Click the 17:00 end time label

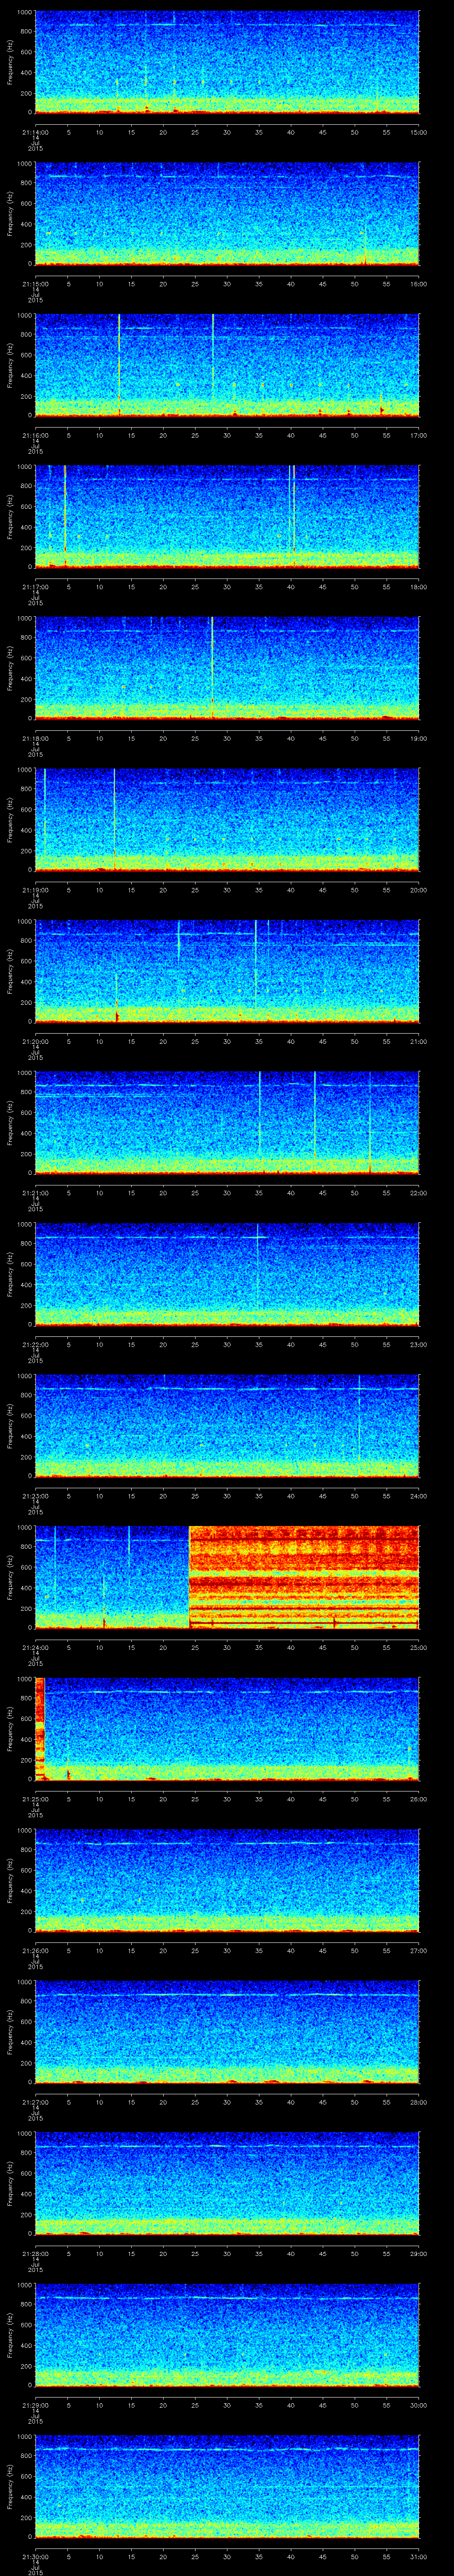(x=419, y=435)
